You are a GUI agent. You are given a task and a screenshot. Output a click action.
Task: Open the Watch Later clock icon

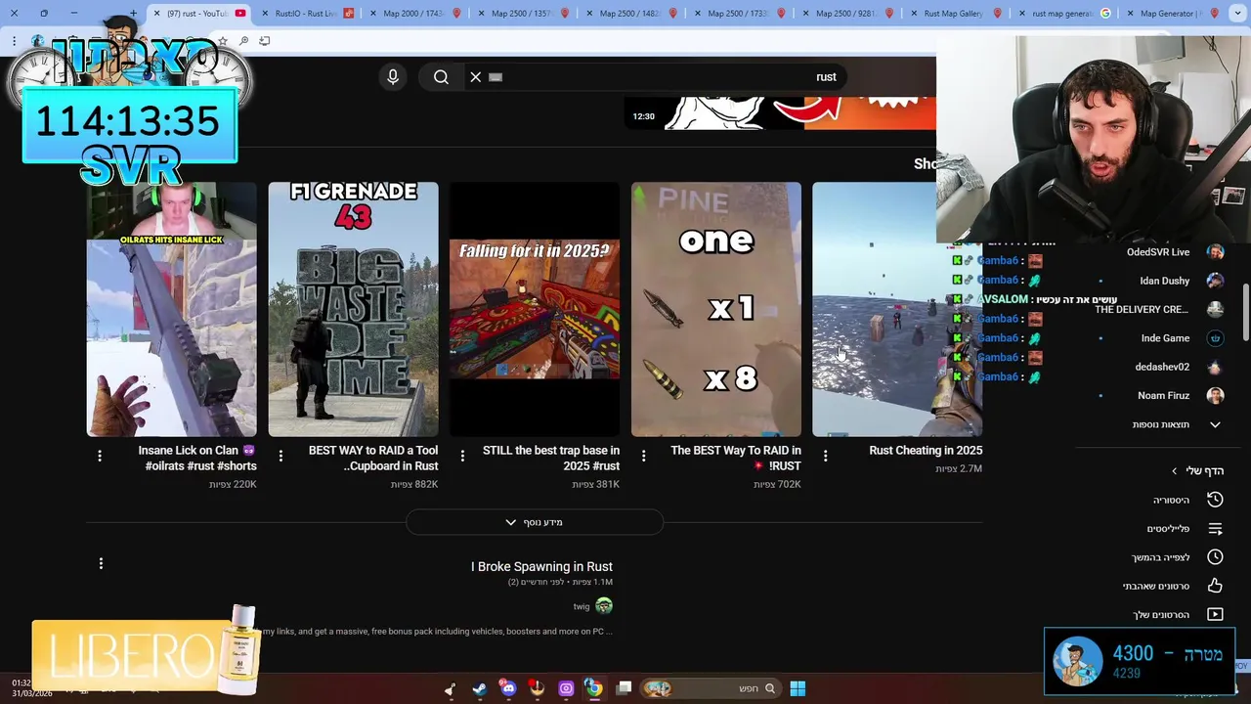click(x=1215, y=557)
